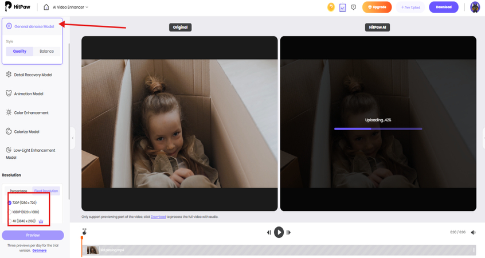Image resolution: width=485 pixels, height=258 pixels.
Task: Click the uploading progress bar
Action: (x=378, y=128)
